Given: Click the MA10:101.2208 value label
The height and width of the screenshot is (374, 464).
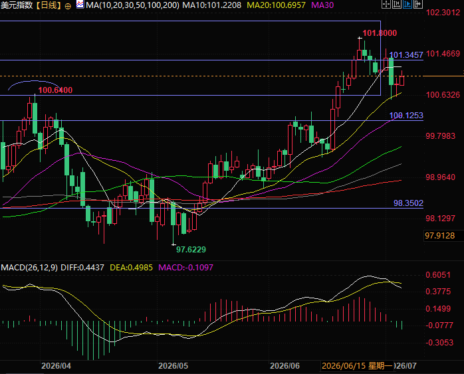Looking at the screenshot, I should [212, 5].
